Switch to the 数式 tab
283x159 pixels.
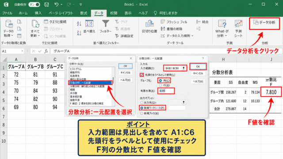[84, 13]
